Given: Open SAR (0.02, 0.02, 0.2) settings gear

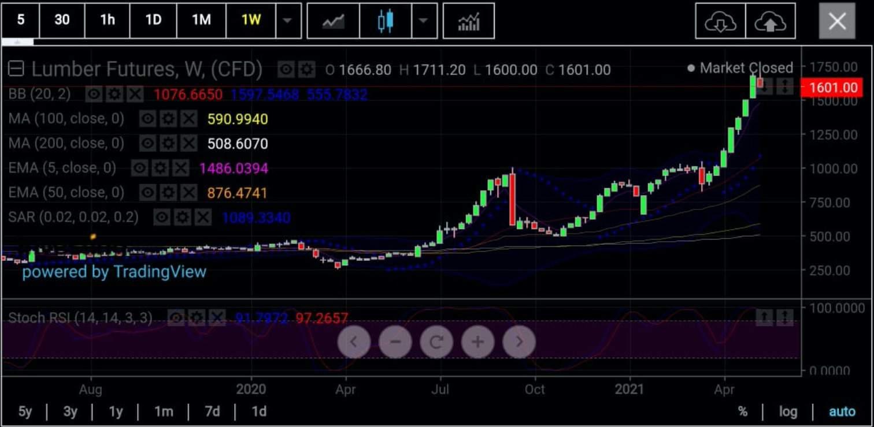Looking at the screenshot, I should (182, 217).
